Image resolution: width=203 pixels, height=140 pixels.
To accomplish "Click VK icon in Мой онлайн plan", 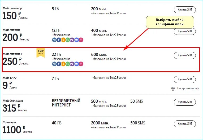I will click(54, 40).
